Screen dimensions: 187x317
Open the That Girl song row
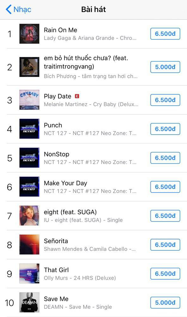click(x=94, y=274)
